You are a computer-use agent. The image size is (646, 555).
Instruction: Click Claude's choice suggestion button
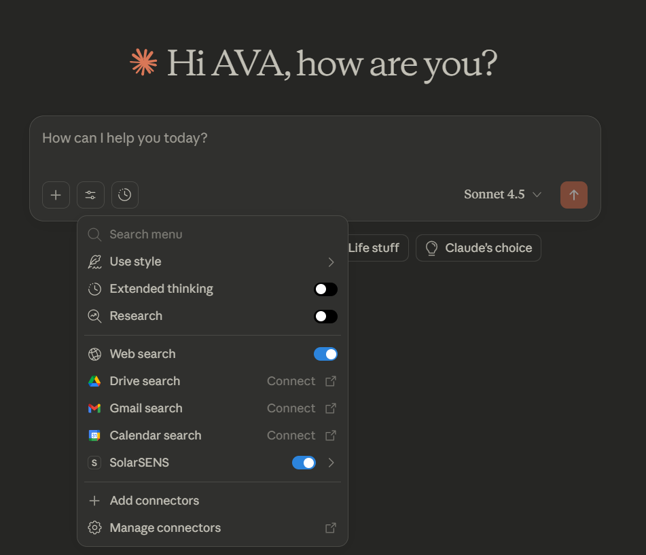(x=478, y=248)
